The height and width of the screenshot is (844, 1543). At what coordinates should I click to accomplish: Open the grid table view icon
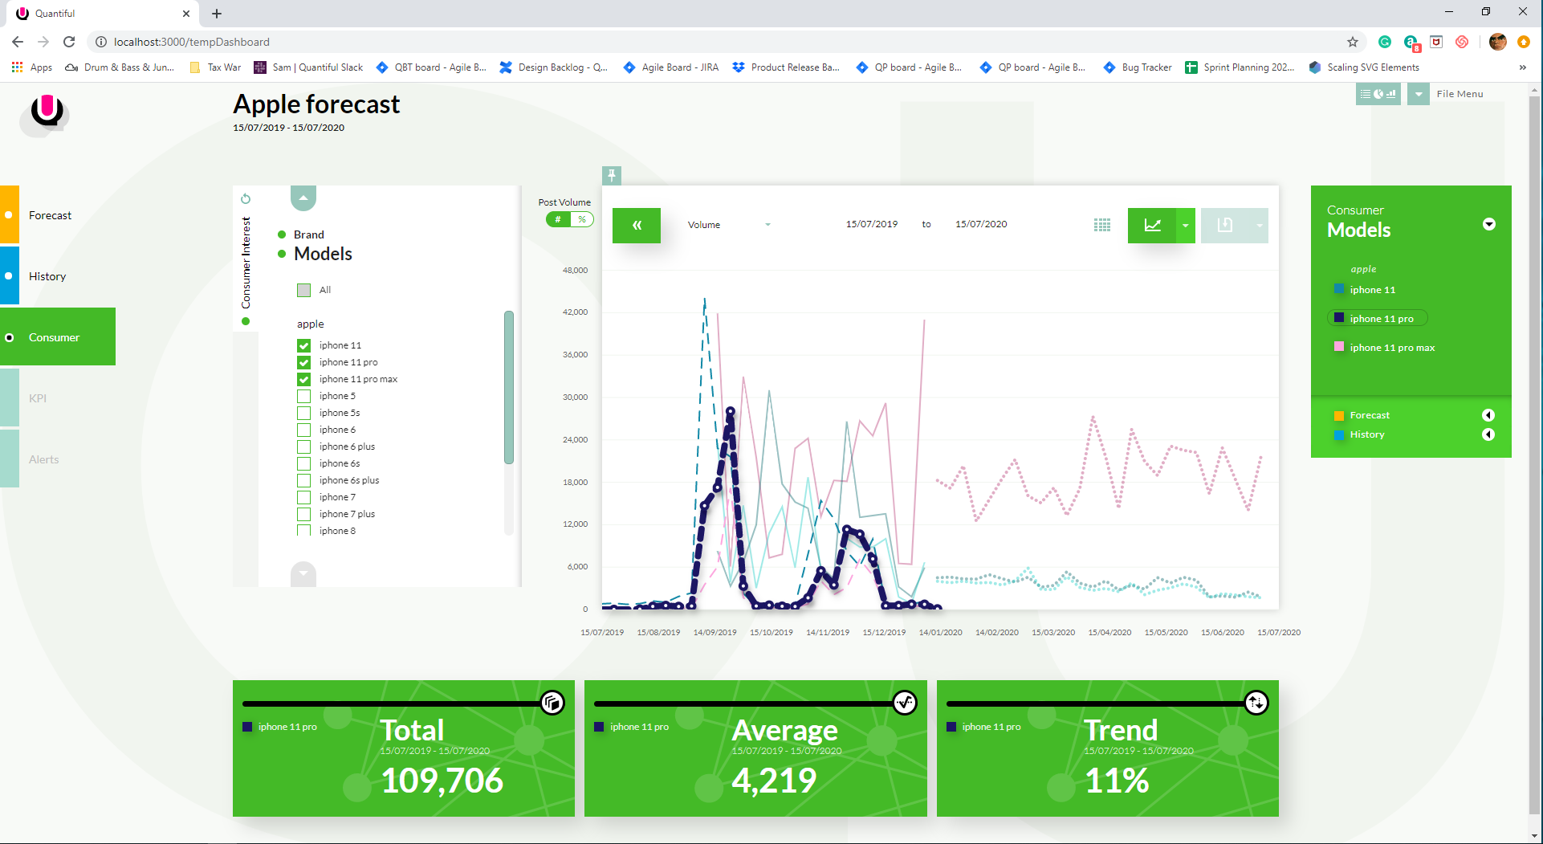pos(1102,226)
